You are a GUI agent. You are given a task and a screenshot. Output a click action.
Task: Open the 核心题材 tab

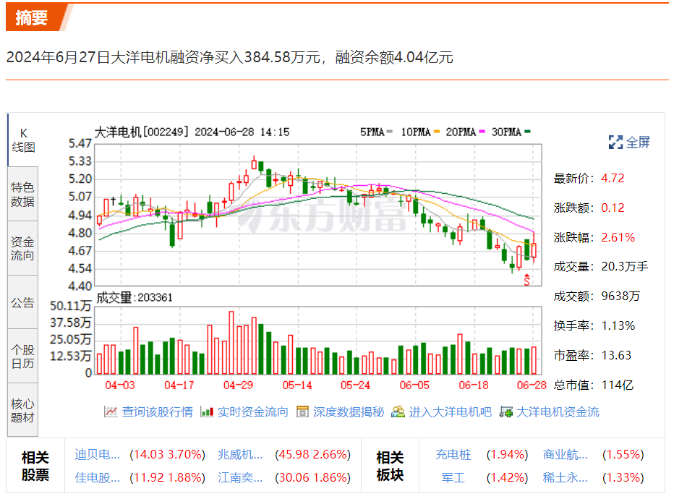pos(23,411)
